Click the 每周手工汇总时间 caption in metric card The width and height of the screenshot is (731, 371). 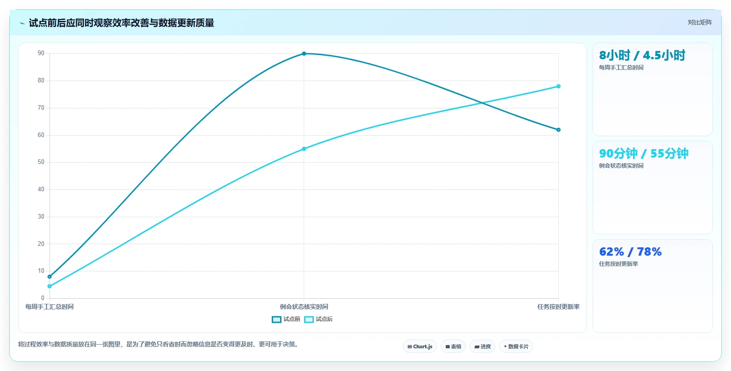point(621,68)
